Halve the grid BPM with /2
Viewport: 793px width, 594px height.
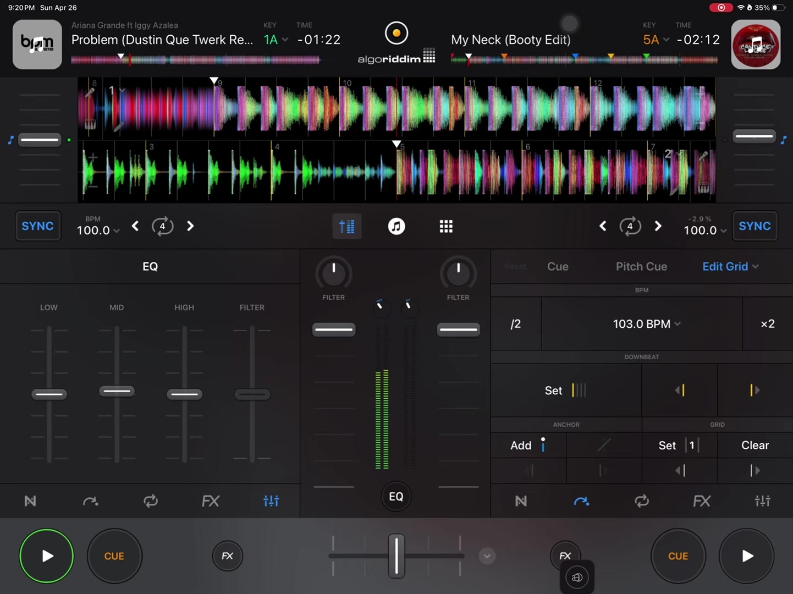tap(516, 324)
